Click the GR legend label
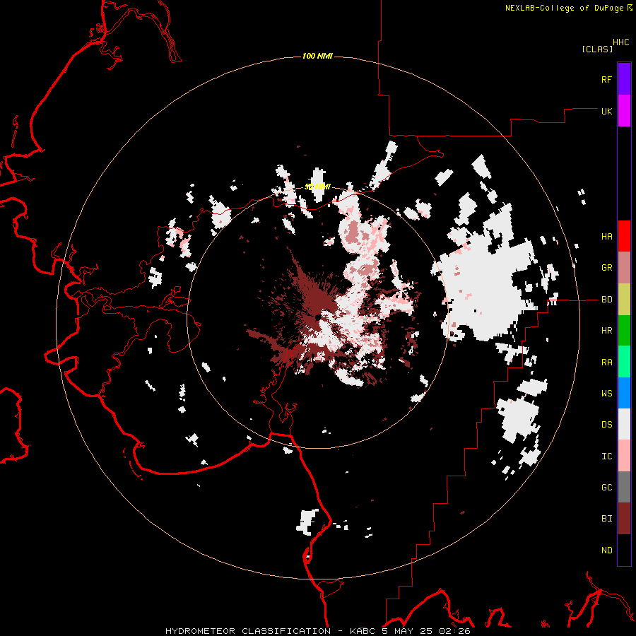Viewport: 636px width, 636px height. (606, 268)
